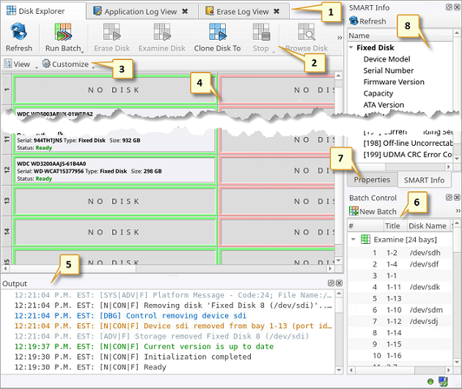Open the Run Batch dropdown arrow
The height and width of the screenshot is (389, 462).
(82, 52)
